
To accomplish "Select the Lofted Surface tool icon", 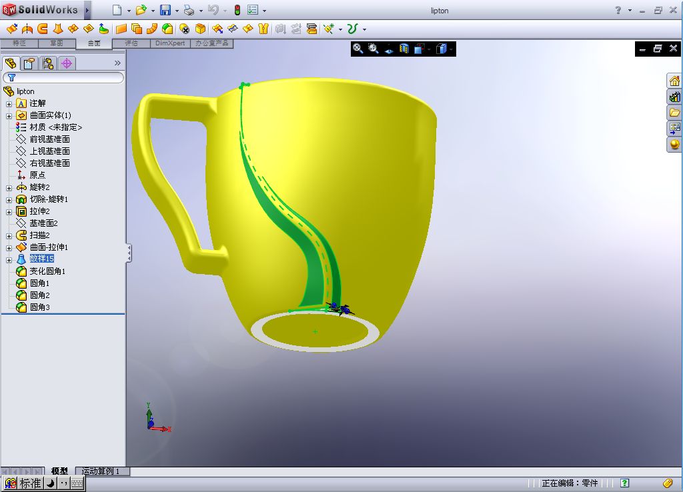I will point(57,29).
